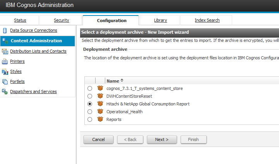This screenshot has width=279, height=164.
Task: Open the Library tab
Action: coord(160,20)
